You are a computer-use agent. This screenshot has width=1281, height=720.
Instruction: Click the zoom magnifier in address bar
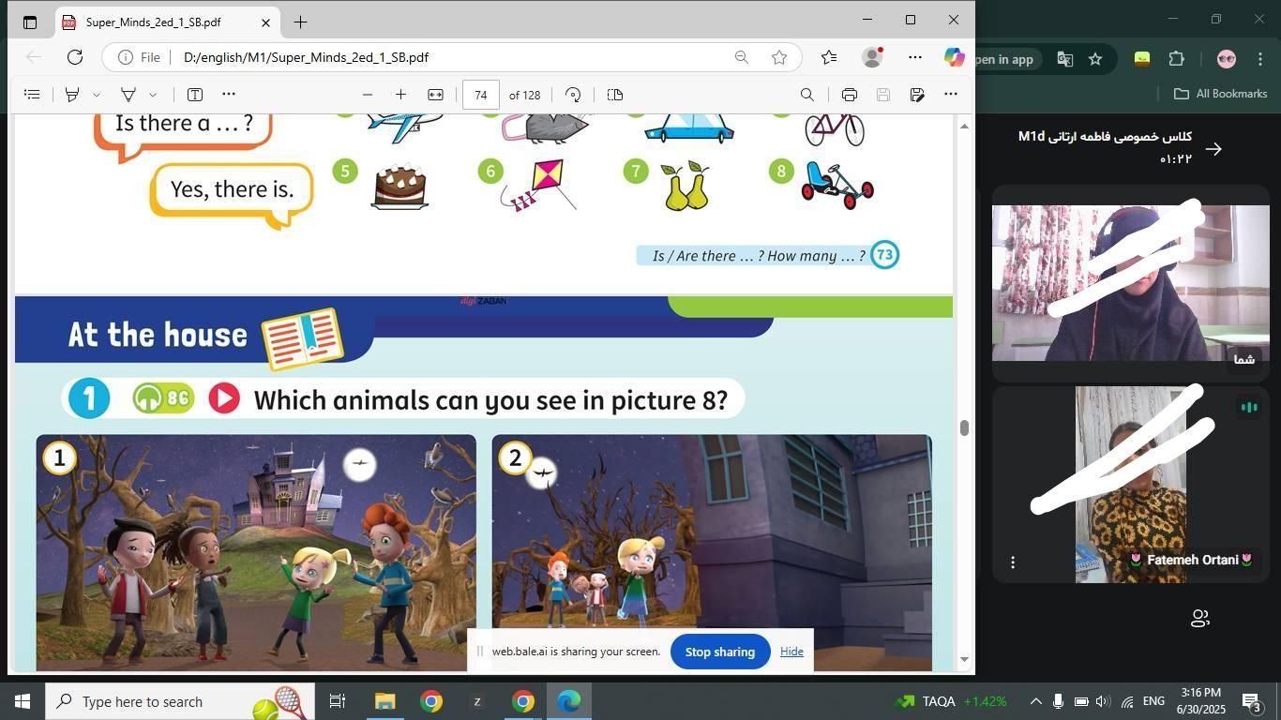(742, 57)
